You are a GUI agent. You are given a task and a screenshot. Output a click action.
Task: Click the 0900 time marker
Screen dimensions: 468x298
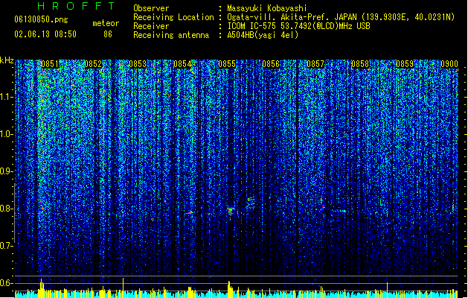pos(449,64)
